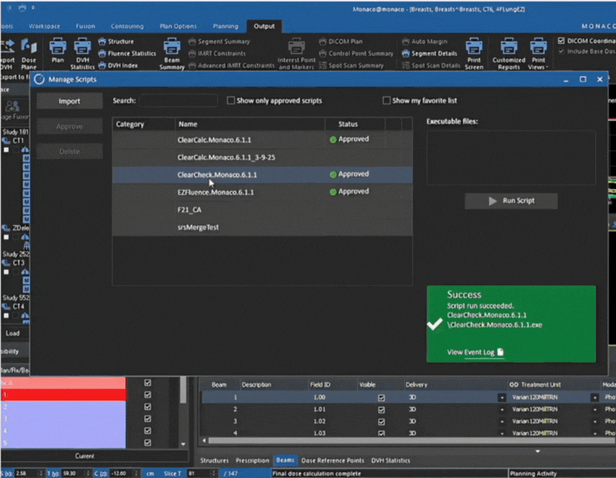The image size is (616, 478).
Task: Open the Delivery dropdown for beam 1
Action: pyautogui.click(x=502, y=397)
